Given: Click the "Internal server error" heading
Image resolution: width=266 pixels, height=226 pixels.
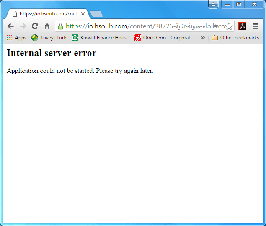Looking at the screenshot, I should tap(52, 53).
